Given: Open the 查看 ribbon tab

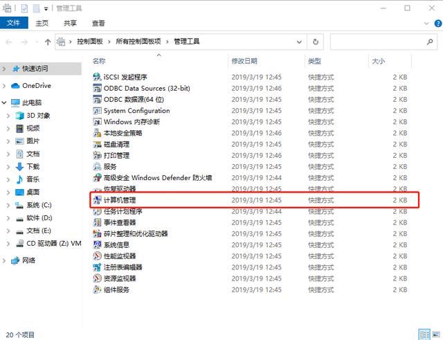Looking at the screenshot, I should pyautogui.click(x=98, y=23).
